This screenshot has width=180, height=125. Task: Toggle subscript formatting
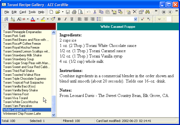coord(149,19)
